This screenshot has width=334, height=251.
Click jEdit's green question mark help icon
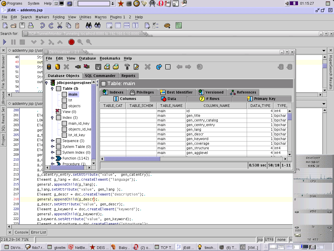[179, 26]
